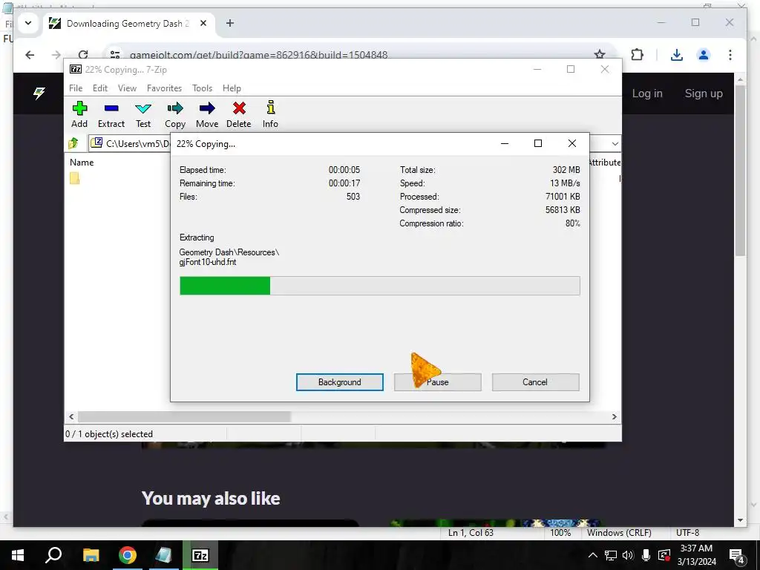760x570 pixels.
Task: Click the 7-Zip taskbar icon
Action: coord(200,555)
